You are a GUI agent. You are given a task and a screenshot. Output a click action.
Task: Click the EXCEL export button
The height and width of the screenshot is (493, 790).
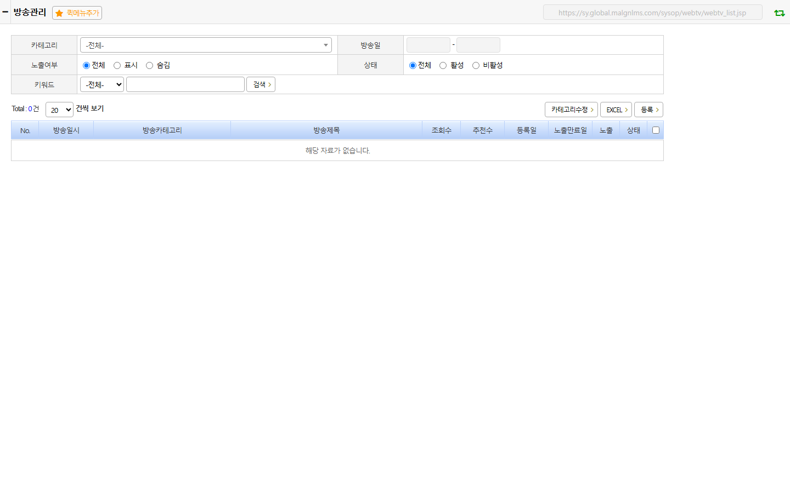coord(616,110)
